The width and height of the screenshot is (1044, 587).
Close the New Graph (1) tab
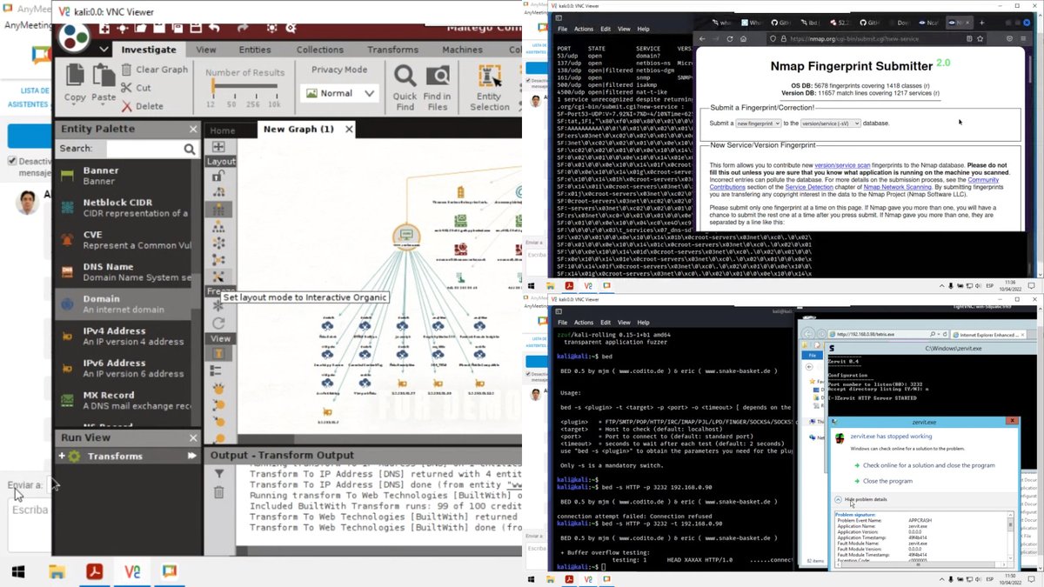pyautogui.click(x=349, y=130)
